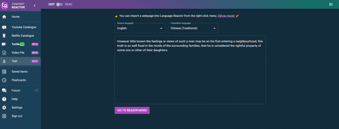Select the Text menu item
This screenshot has height=129, width=339.
coord(20,61)
